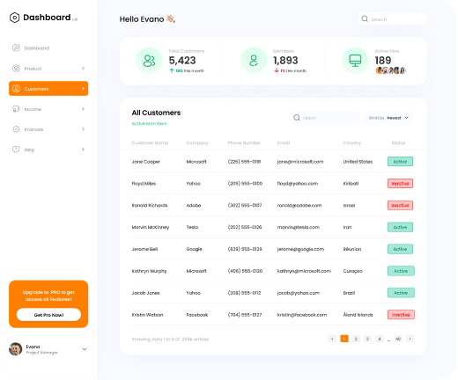Click the Phone Number column header

(244, 142)
